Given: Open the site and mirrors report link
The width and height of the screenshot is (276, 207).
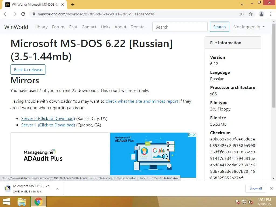Looking at the screenshot, I should click(142, 101).
